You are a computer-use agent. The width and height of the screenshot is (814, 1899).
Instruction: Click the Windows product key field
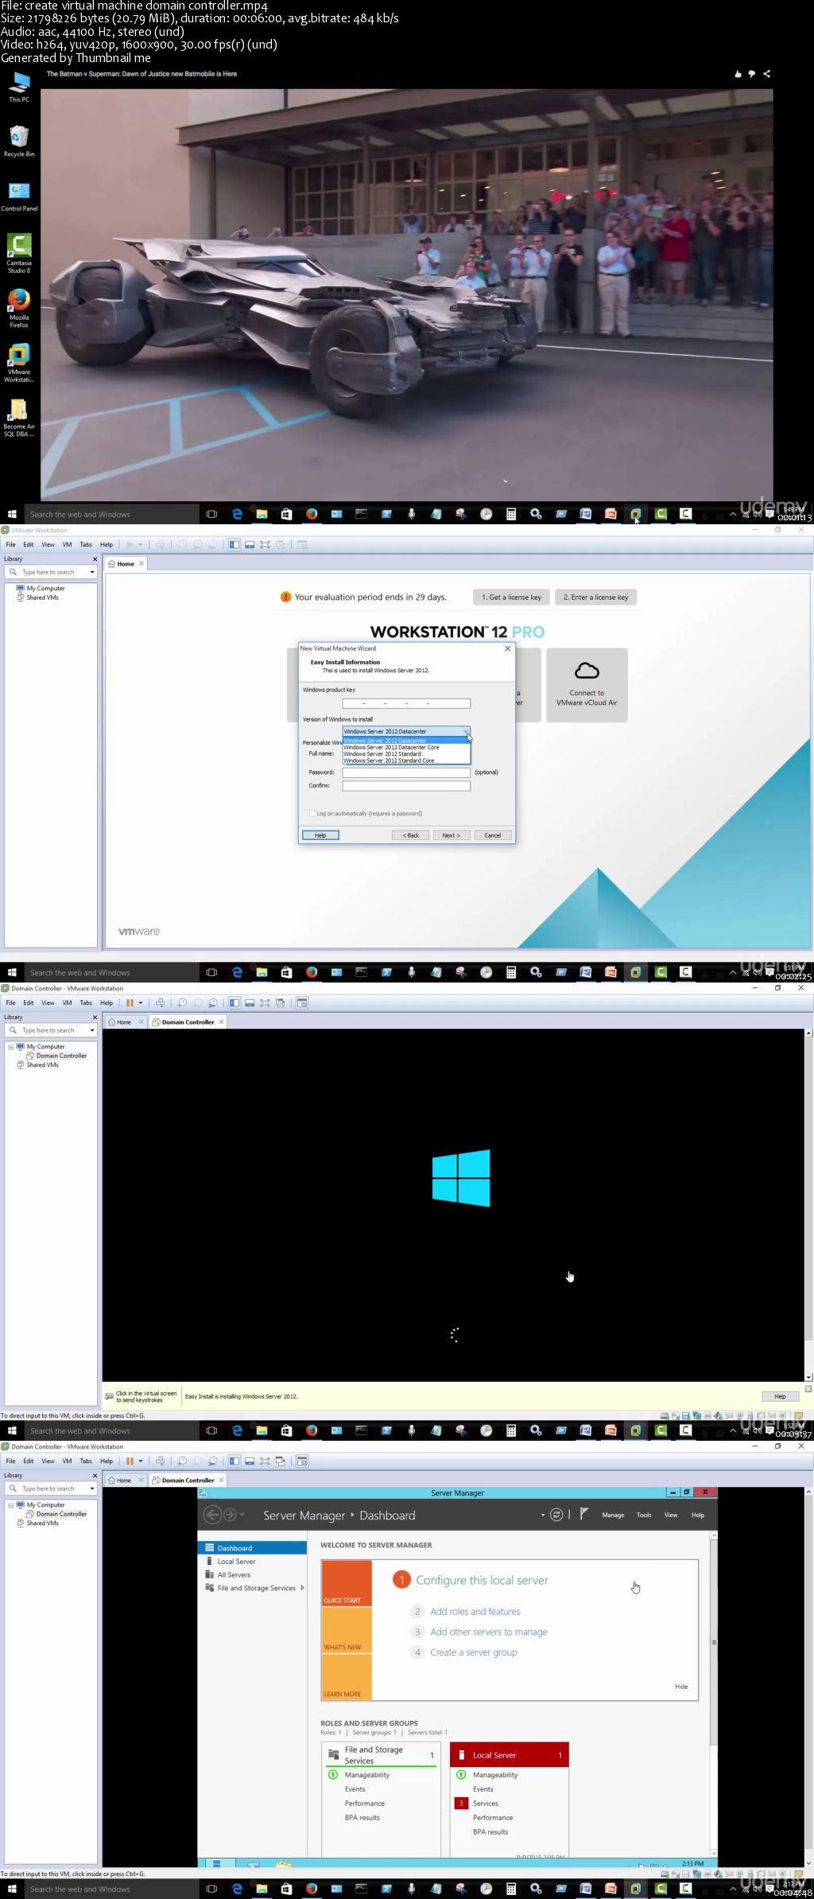coord(406,703)
